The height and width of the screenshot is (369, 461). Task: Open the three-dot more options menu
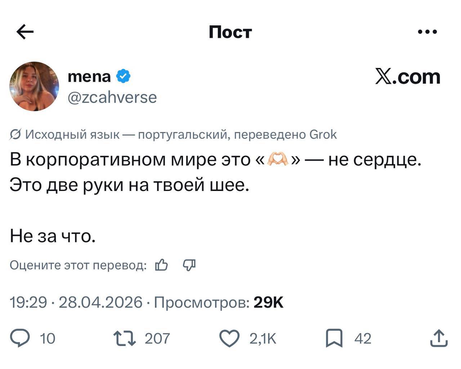(x=428, y=32)
